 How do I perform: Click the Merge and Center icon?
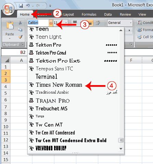pyautogui.click(x=98, y=23)
